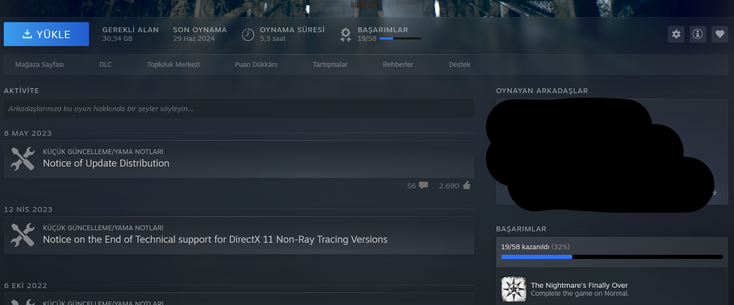This screenshot has height=305, width=734.
Task: Add game to favorites with heart icon
Action: [720, 34]
